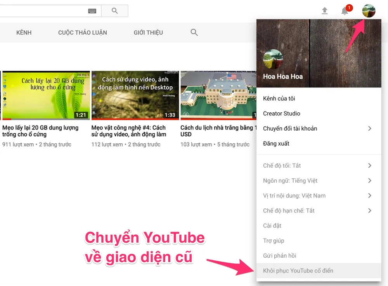Image resolution: width=388 pixels, height=286 pixels.
Task: Expand the Chế độ hạn chế chevron
Action: pos(369,211)
